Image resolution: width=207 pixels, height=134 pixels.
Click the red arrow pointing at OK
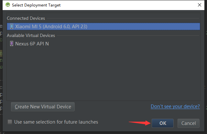coord(139,123)
